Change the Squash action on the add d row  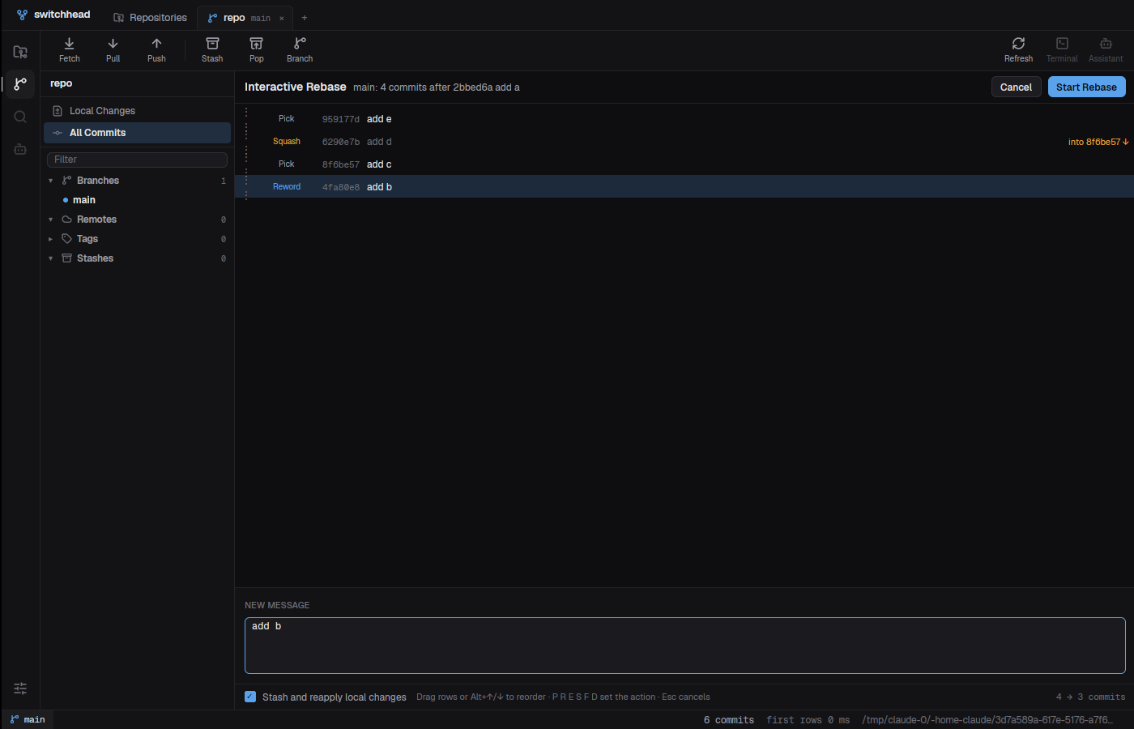coord(287,141)
